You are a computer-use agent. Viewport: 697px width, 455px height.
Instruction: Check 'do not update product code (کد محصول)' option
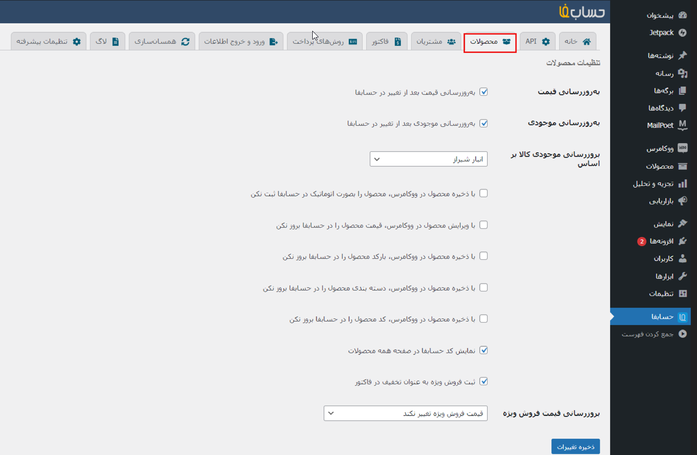point(484,318)
